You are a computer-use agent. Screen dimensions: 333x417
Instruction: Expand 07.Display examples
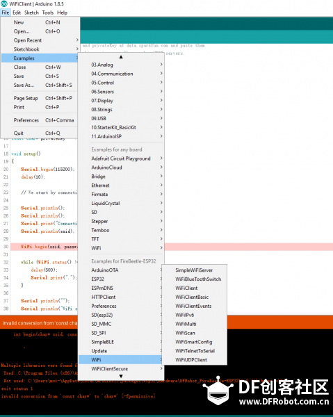click(x=121, y=101)
